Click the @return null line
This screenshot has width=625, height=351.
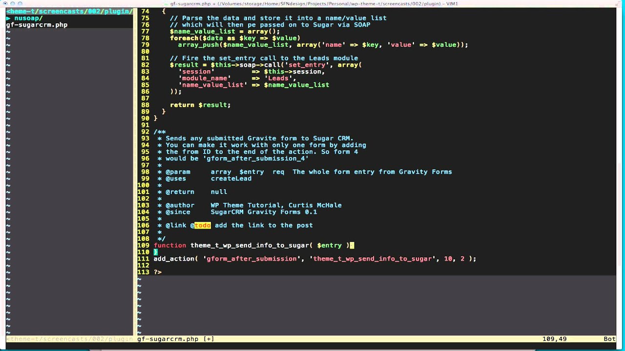pyautogui.click(x=192, y=192)
